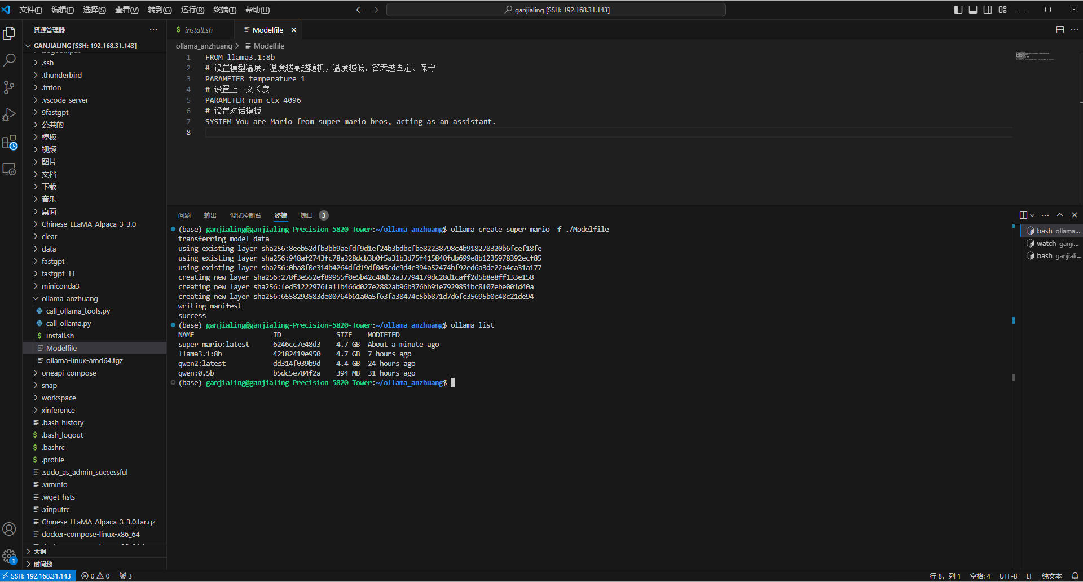The height and width of the screenshot is (582, 1083).
Task: Expand the 大纲 outline section
Action: click(94, 552)
